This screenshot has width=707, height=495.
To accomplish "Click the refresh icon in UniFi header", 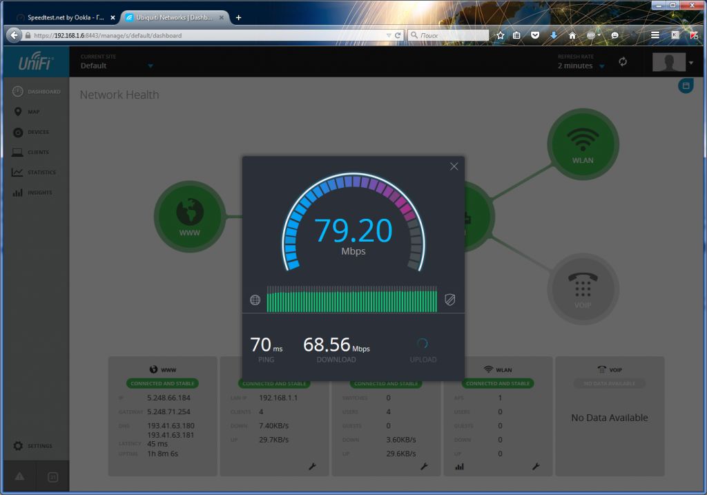I will 623,62.
